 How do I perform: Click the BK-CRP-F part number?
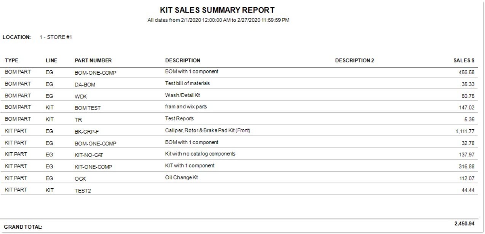click(x=88, y=132)
